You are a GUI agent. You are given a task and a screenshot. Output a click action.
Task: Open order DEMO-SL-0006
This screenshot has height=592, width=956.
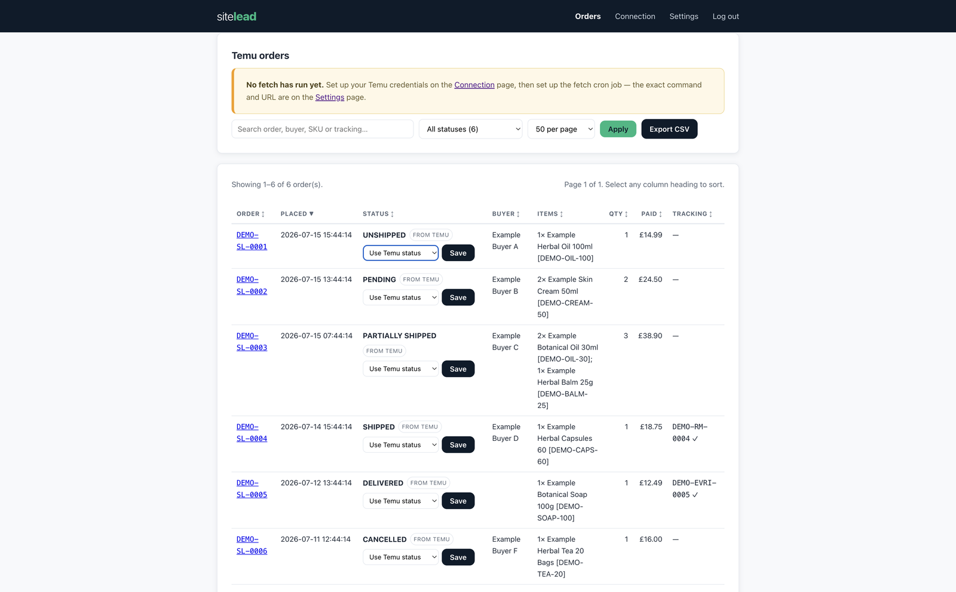(252, 545)
